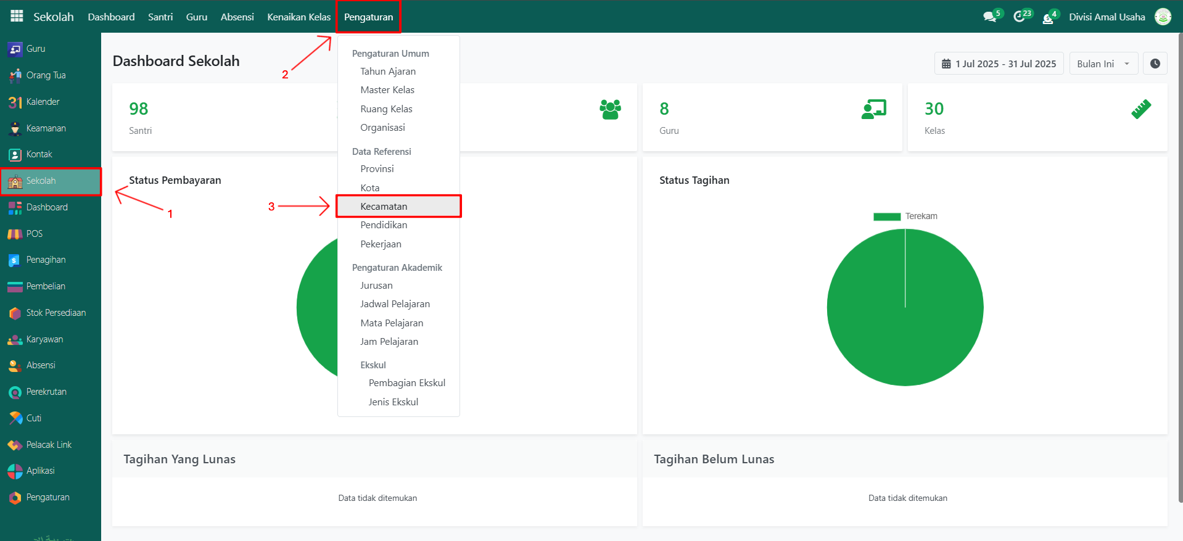
Task: Choose Tahun Ajaran in the Pengaturan menu
Action: [x=388, y=72]
